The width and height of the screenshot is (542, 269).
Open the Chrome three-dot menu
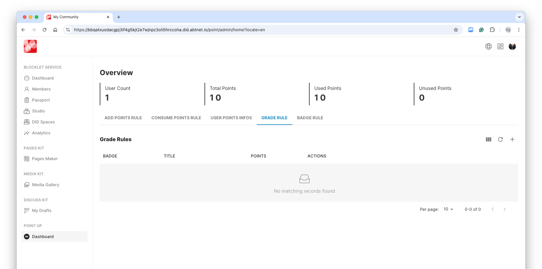519,30
